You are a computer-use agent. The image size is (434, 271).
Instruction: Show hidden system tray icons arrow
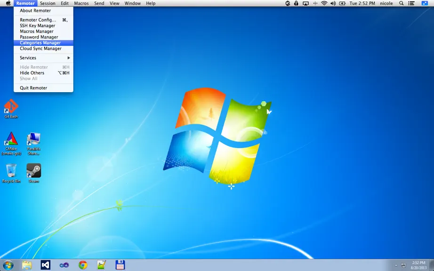[x=396, y=265]
